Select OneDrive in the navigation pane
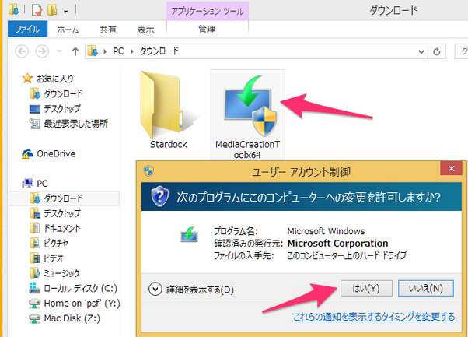 pos(48,153)
